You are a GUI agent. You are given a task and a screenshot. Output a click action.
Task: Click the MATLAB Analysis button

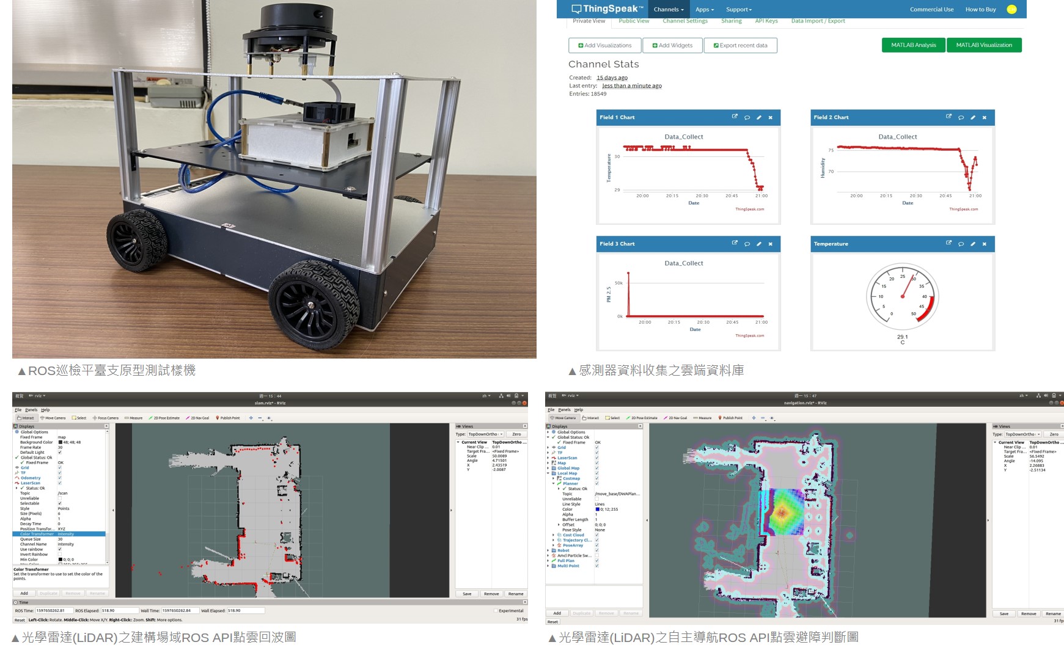pos(913,45)
